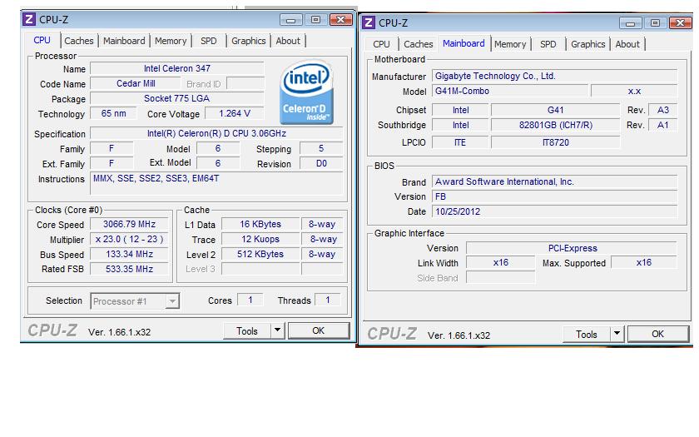
Task: Click the Core Speed value '3066.79 MHz'
Action: [129, 224]
